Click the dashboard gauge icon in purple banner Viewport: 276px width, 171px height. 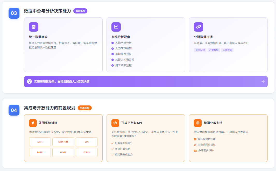click(30, 81)
